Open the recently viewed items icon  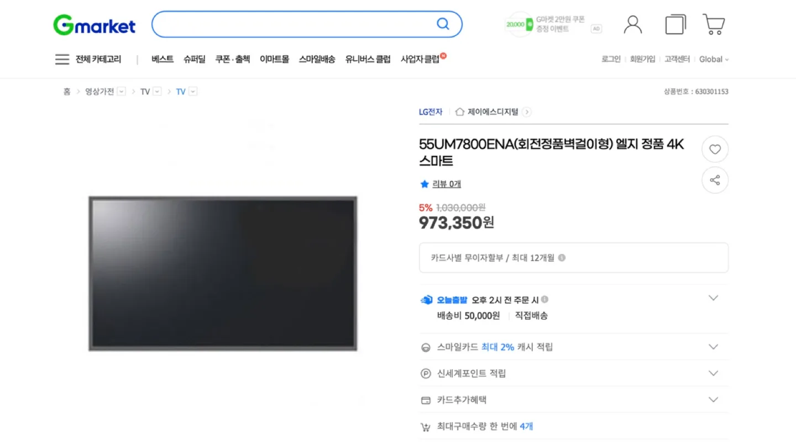pos(675,24)
